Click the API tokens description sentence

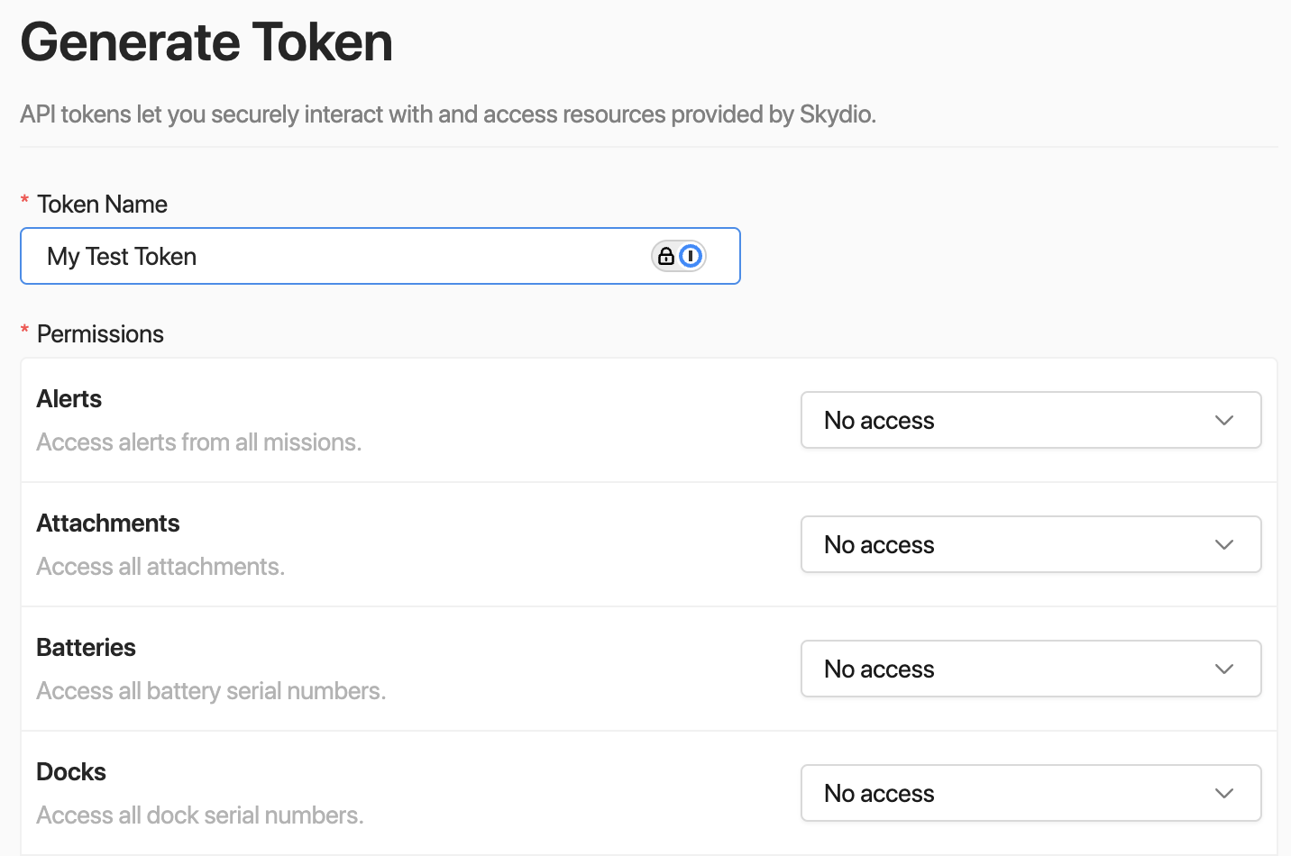(448, 114)
